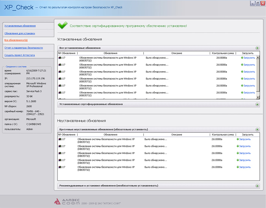Click "Загрузить" link in first critical updates row

coord(245,139)
